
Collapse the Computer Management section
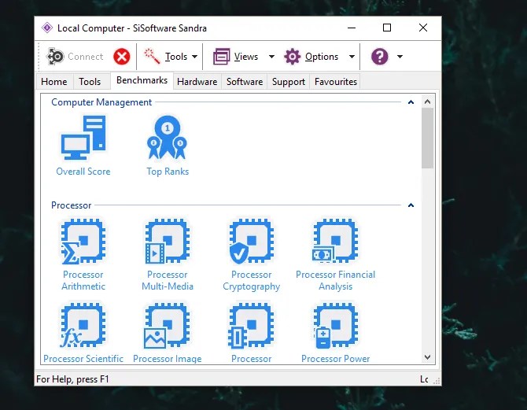coord(411,102)
